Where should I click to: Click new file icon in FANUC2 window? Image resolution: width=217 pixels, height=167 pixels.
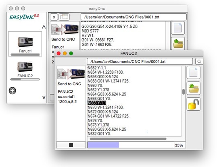(x=193, y=72)
